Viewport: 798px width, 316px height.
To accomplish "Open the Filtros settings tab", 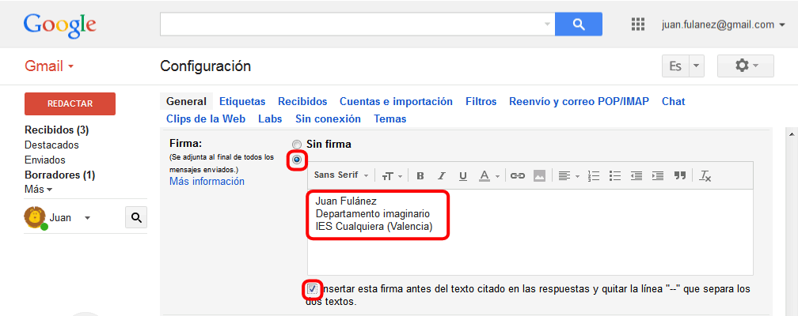I will (x=481, y=101).
